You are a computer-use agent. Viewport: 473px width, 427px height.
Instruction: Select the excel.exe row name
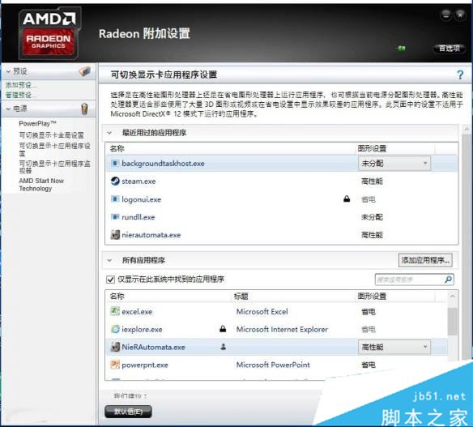(137, 312)
